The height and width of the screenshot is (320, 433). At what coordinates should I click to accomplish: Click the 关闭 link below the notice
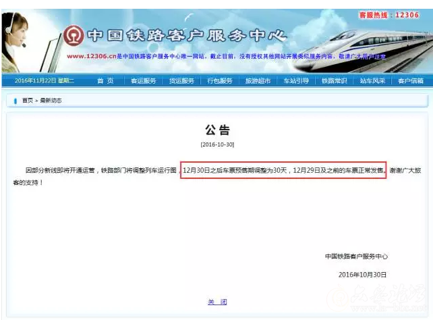[217, 302]
